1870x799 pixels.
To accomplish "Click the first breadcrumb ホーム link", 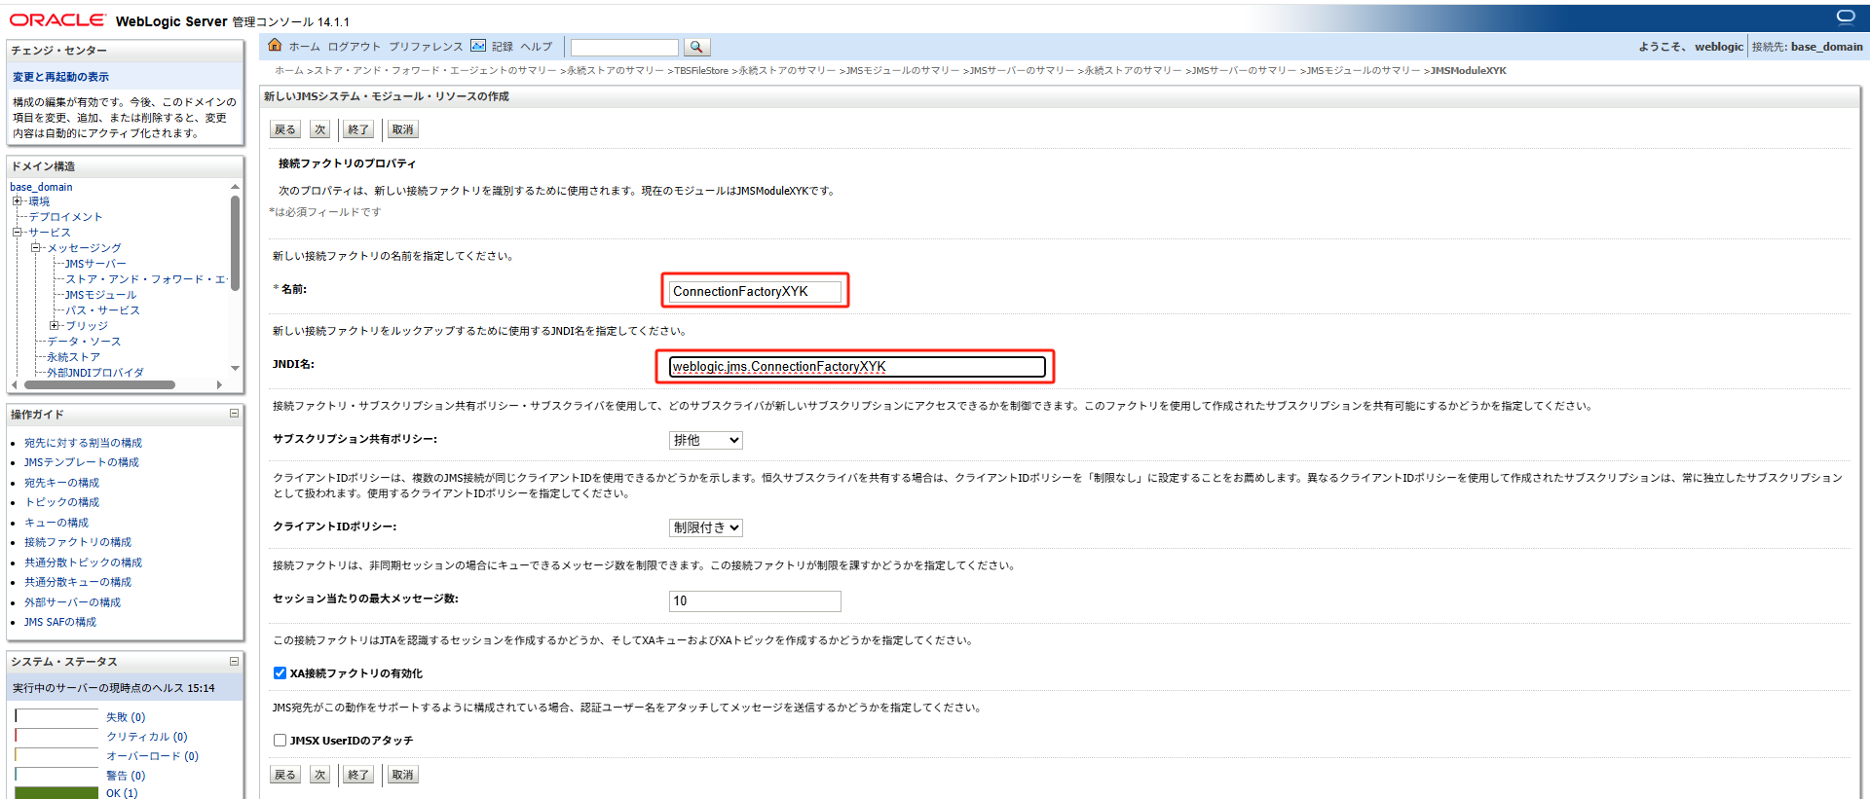I will [x=289, y=71].
